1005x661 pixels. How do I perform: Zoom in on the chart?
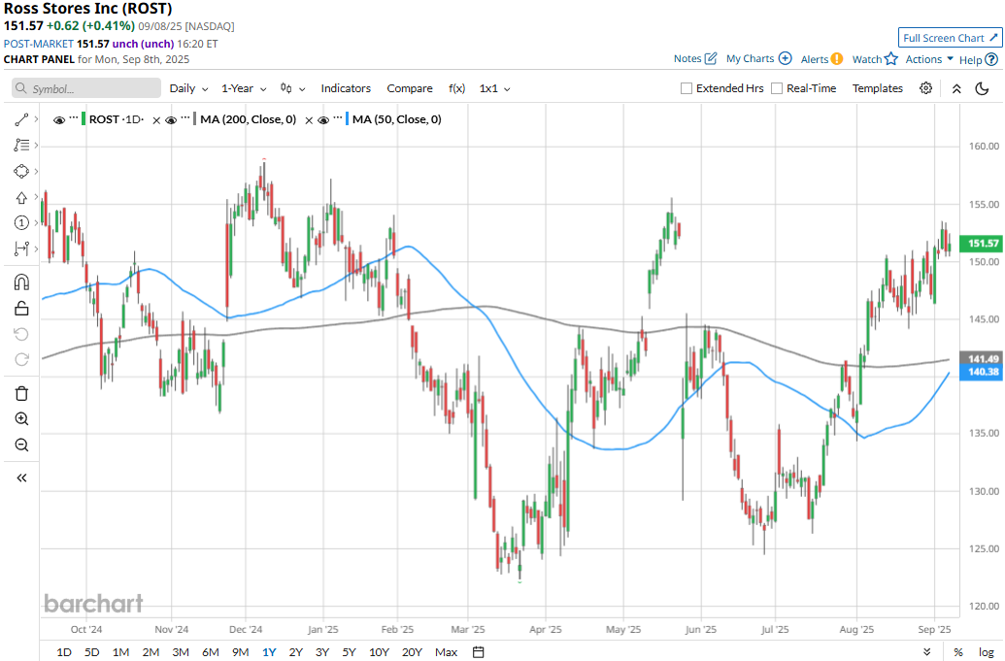point(21,419)
